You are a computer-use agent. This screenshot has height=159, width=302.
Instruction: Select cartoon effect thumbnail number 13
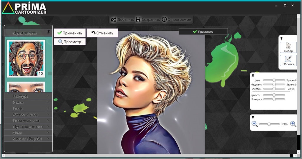[x=26, y=59]
